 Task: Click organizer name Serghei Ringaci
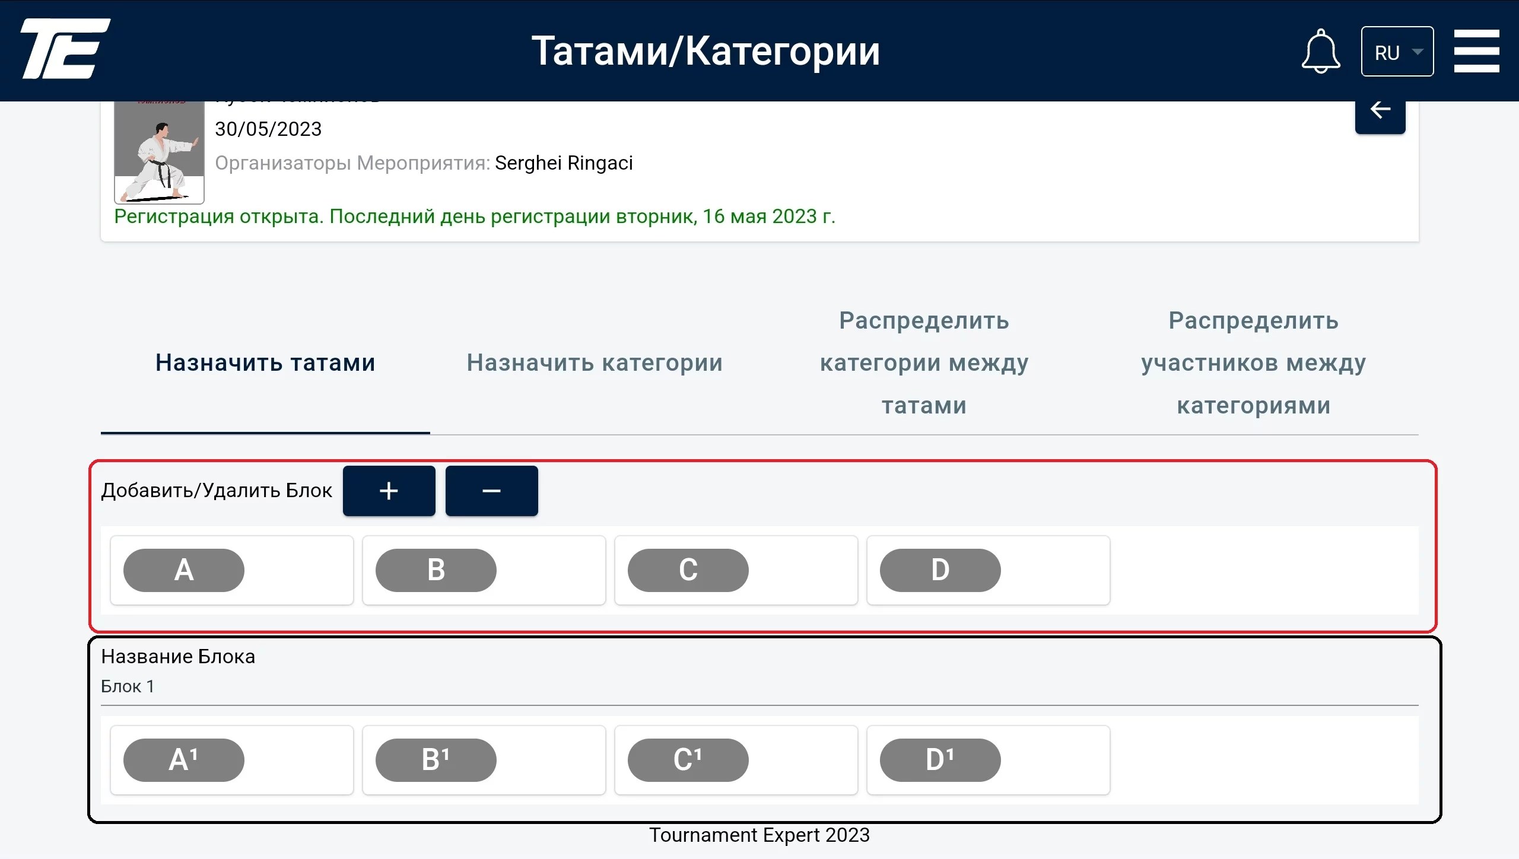pos(564,163)
